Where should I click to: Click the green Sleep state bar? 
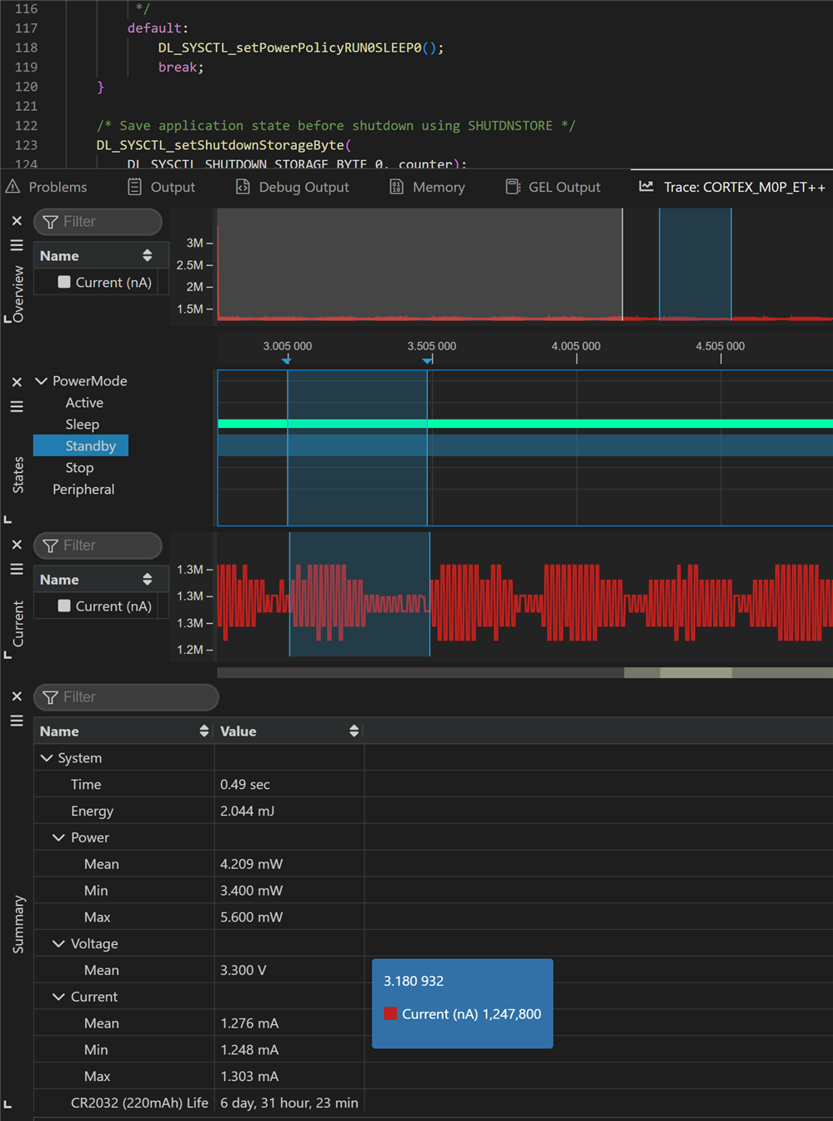pos(525,424)
